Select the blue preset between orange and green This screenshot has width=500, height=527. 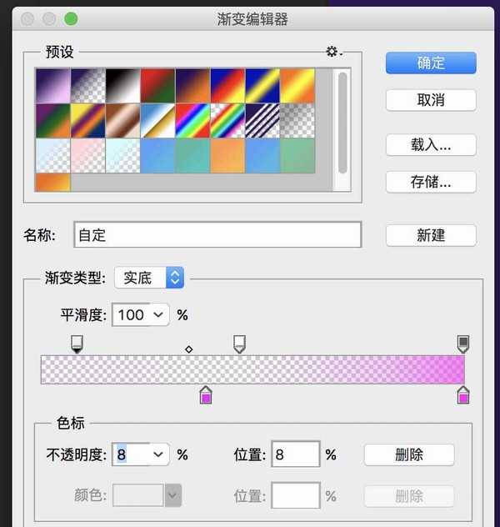tap(262, 156)
